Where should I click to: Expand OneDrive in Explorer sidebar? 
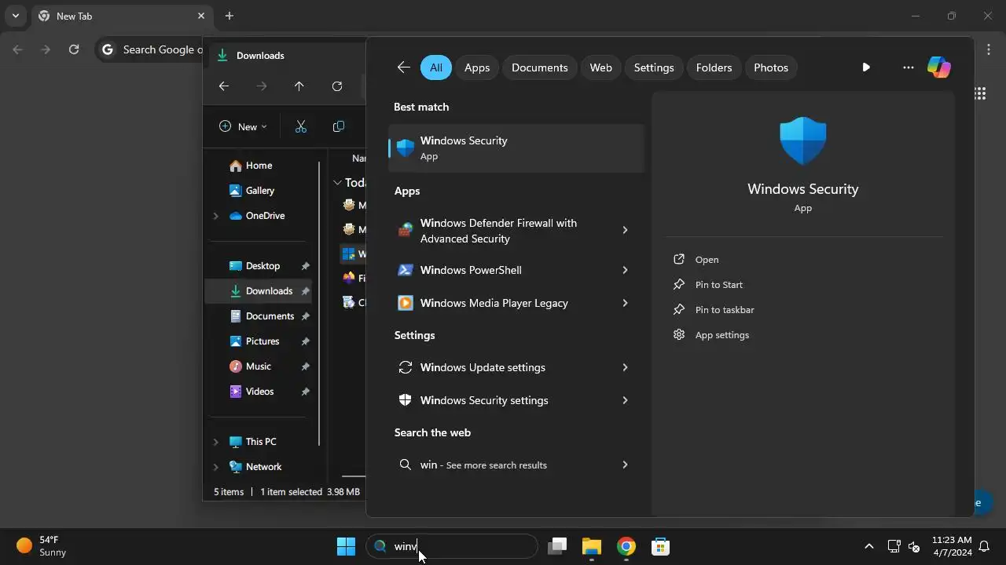(x=215, y=216)
